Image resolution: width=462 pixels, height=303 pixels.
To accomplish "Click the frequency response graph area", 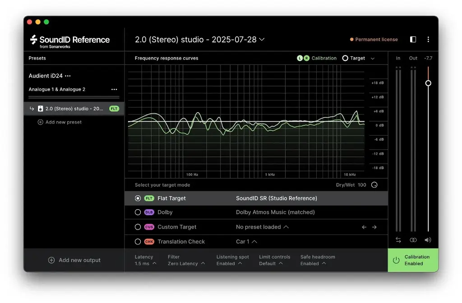I will point(246,121).
